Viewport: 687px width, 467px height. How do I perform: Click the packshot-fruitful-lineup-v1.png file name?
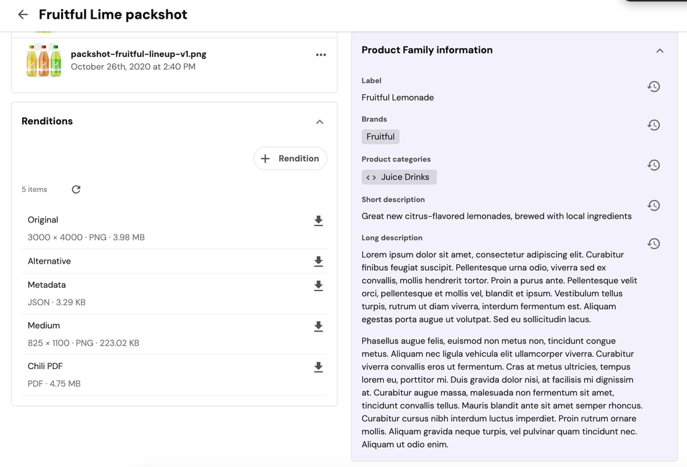point(138,54)
